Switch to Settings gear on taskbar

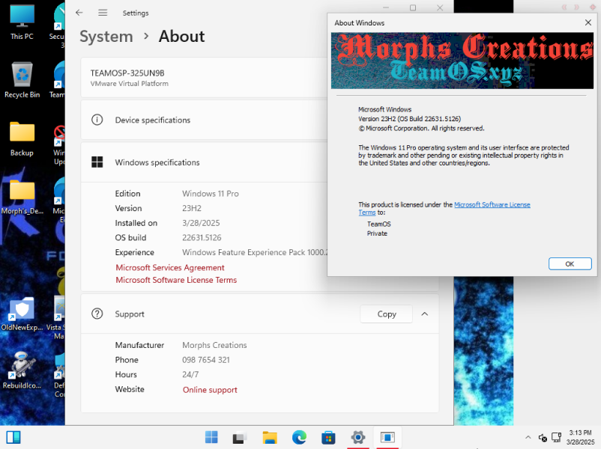[x=358, y=437]
